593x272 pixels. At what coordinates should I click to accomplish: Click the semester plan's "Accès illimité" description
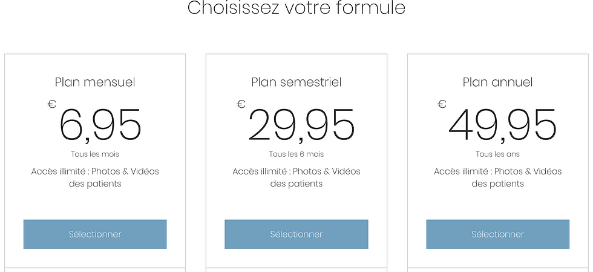click(x=296, y=177)
